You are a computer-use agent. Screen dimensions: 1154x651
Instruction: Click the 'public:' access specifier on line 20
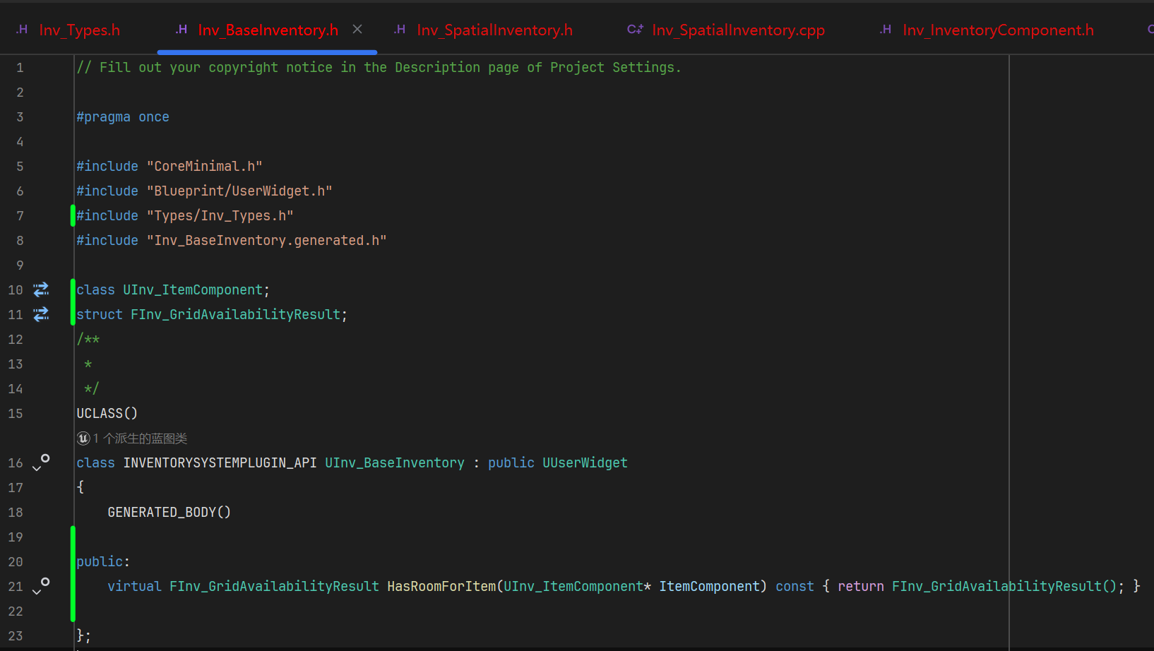tap(103, 562)
